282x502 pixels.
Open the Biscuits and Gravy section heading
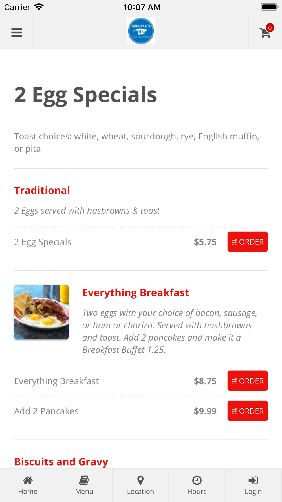pos(61,462)
